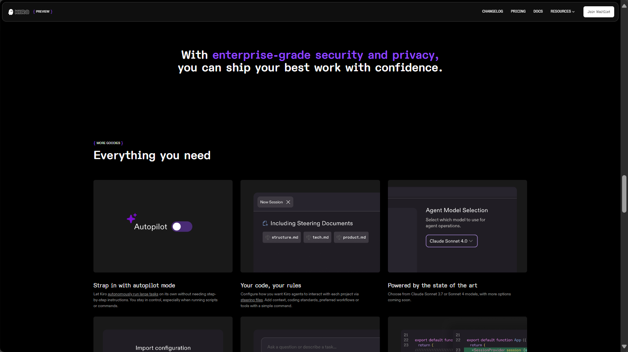Click the Join Waitlist button

598,12
